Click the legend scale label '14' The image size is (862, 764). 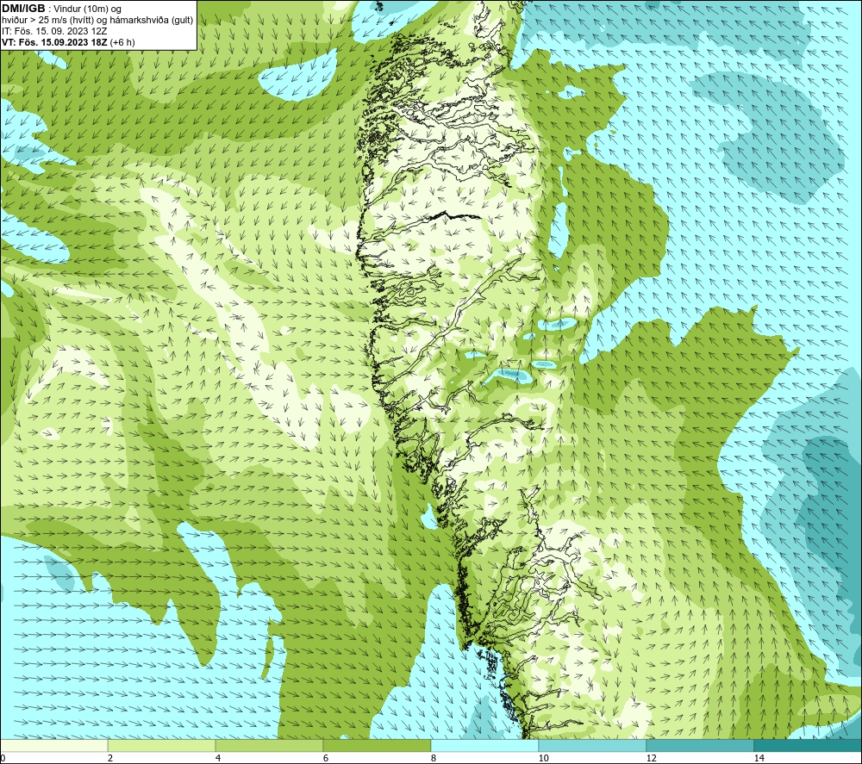(759, 759)
